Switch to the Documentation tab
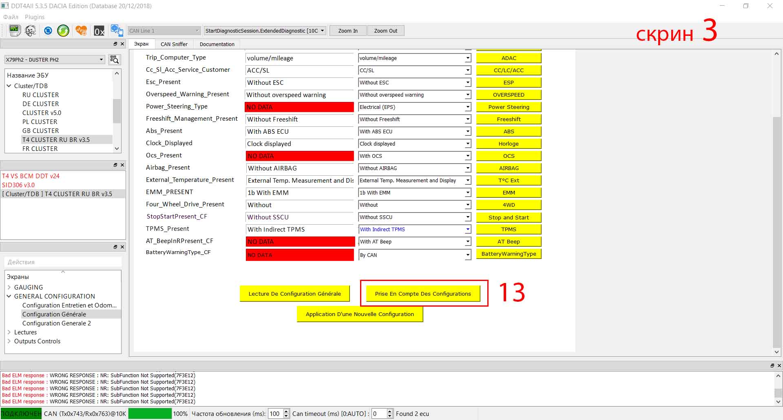Image resolution: width=783 pixels, height=420 pixels. click(217, 44)
